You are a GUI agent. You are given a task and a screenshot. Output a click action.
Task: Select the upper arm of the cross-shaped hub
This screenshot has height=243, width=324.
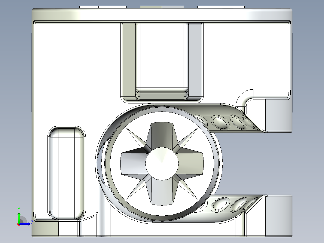click(x=162, y=135)
